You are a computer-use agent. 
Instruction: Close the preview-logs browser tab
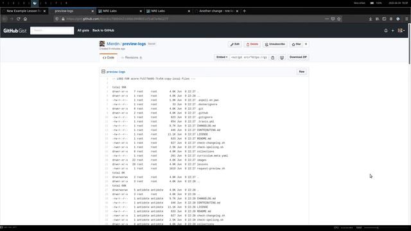[x=92, y=11]
